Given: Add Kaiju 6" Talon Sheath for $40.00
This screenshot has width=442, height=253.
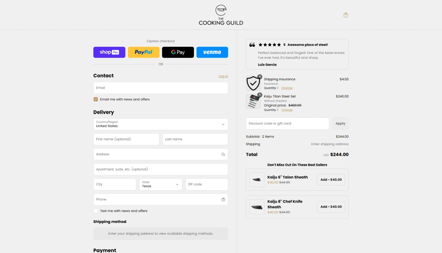Looking at the screenshot, I should coord(331,180).
